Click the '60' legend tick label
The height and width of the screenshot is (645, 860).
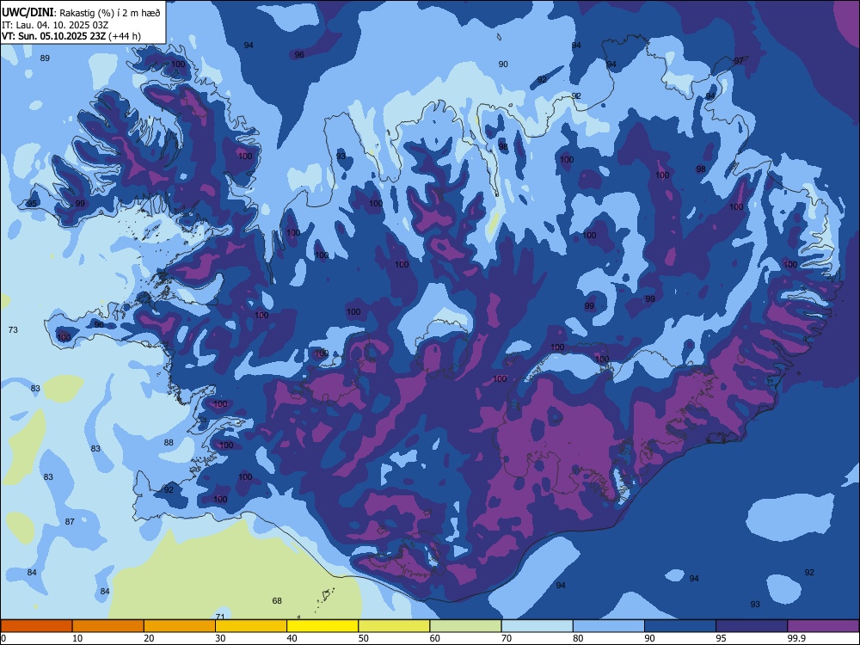[x=435, y=638]
